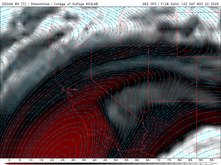Click the dark red low end of colorbar

point(7,164)
